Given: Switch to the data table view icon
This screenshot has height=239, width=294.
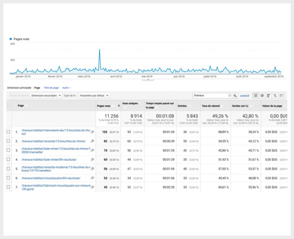Looking at the screenshot, I should coord(256,96).
